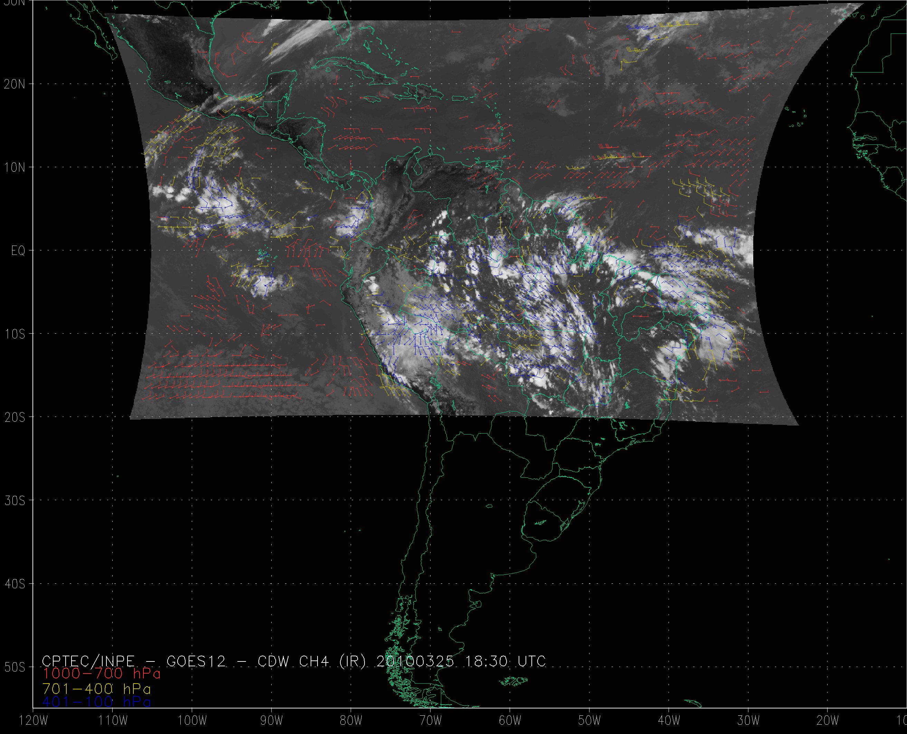Click the 20W longitude axis label
The width and height of the screenshot is (907, 734).
click(828, 721)
